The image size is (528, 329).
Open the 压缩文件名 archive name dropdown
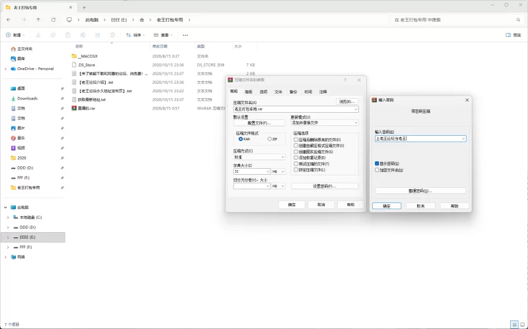[356, 109]
